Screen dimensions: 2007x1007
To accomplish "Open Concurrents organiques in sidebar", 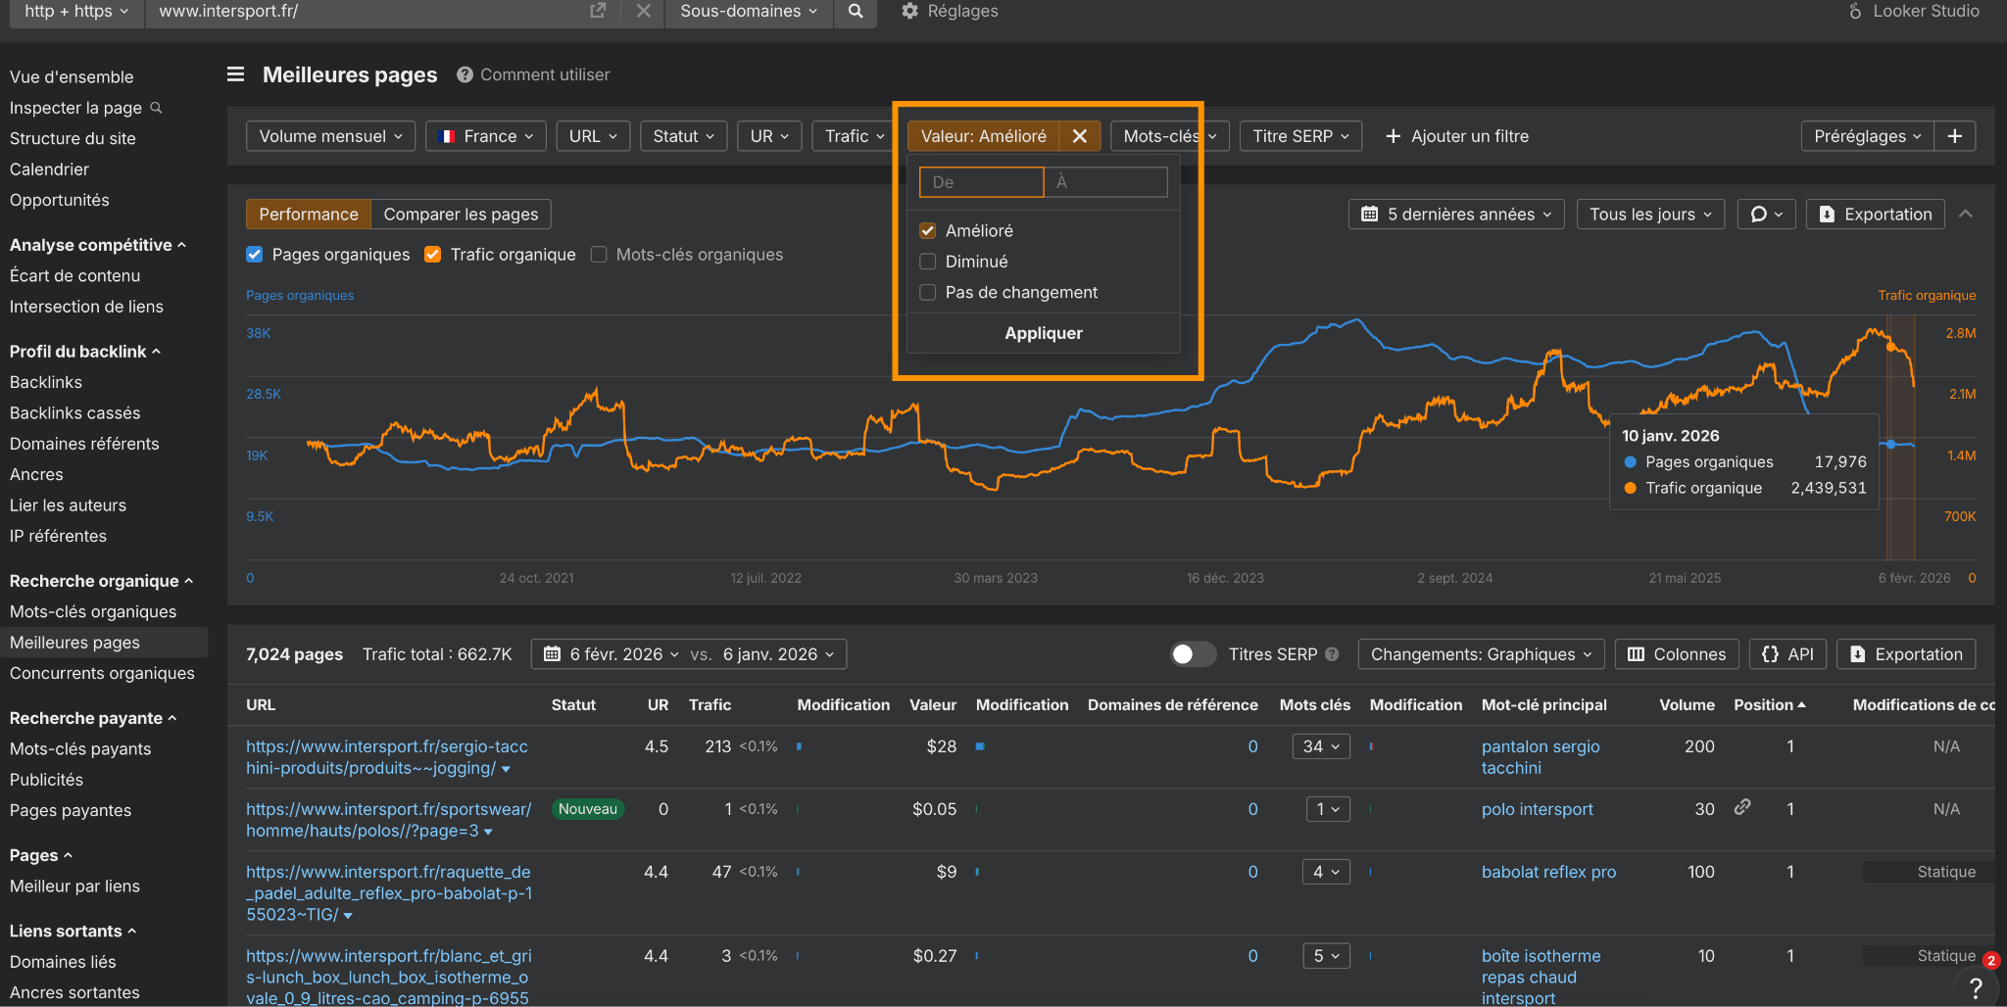I will click(102, 673).
